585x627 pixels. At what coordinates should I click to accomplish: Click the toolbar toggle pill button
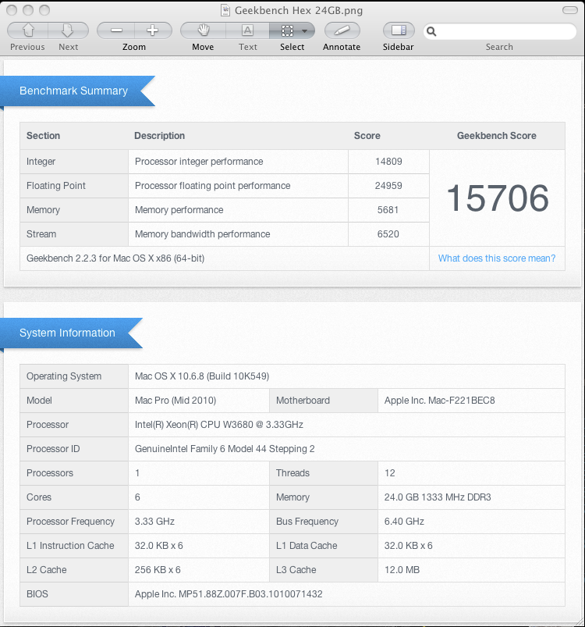tap(570, 10)
